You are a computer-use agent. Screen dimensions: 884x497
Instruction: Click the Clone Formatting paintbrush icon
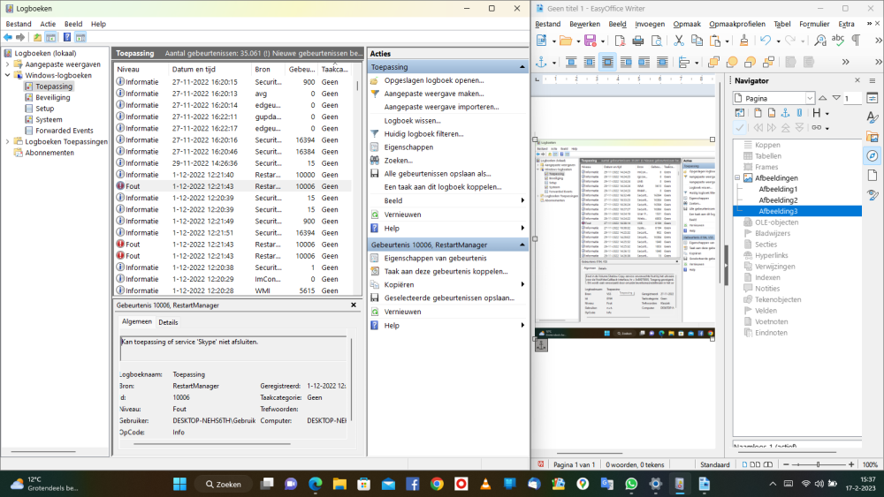point(743,41)
